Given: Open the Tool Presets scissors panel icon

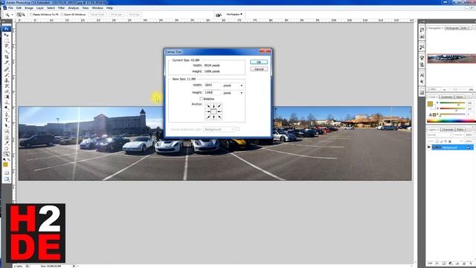Looking at the screenshot, I should (422, 47).
